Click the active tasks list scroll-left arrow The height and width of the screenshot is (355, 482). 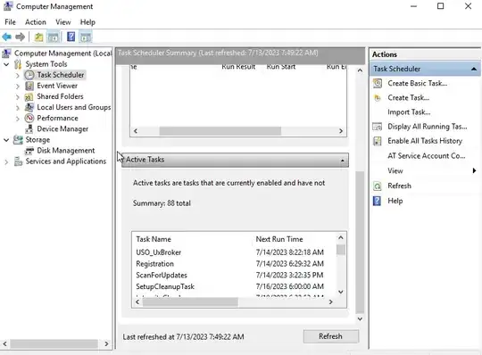pos(137,302)
